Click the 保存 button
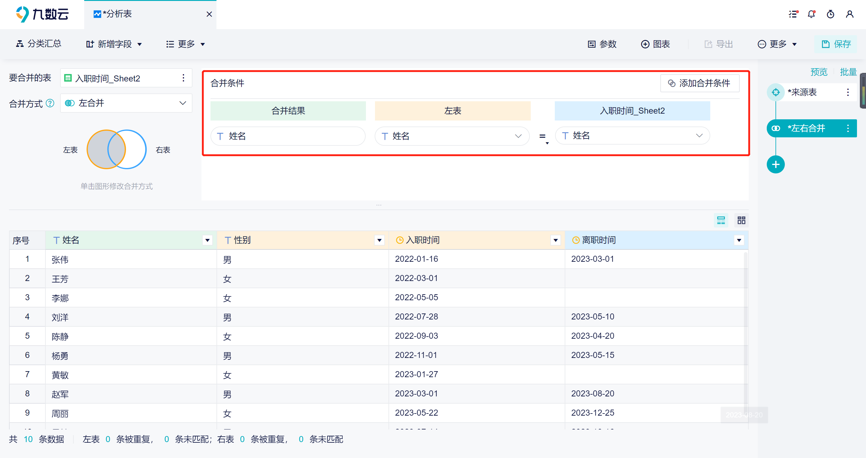 836,44
